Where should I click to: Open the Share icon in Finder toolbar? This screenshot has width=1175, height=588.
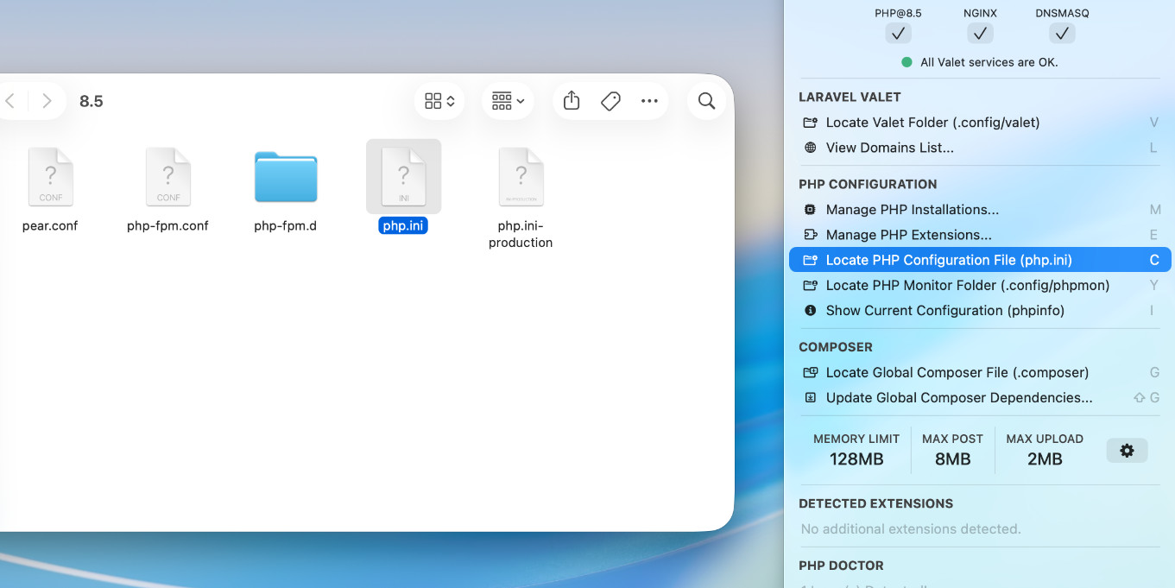tap(572, 101)
